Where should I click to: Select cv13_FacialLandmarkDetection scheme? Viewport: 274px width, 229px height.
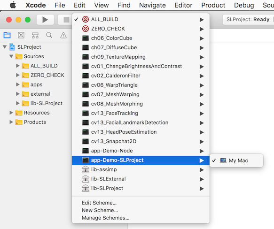(x=141, y=122)
